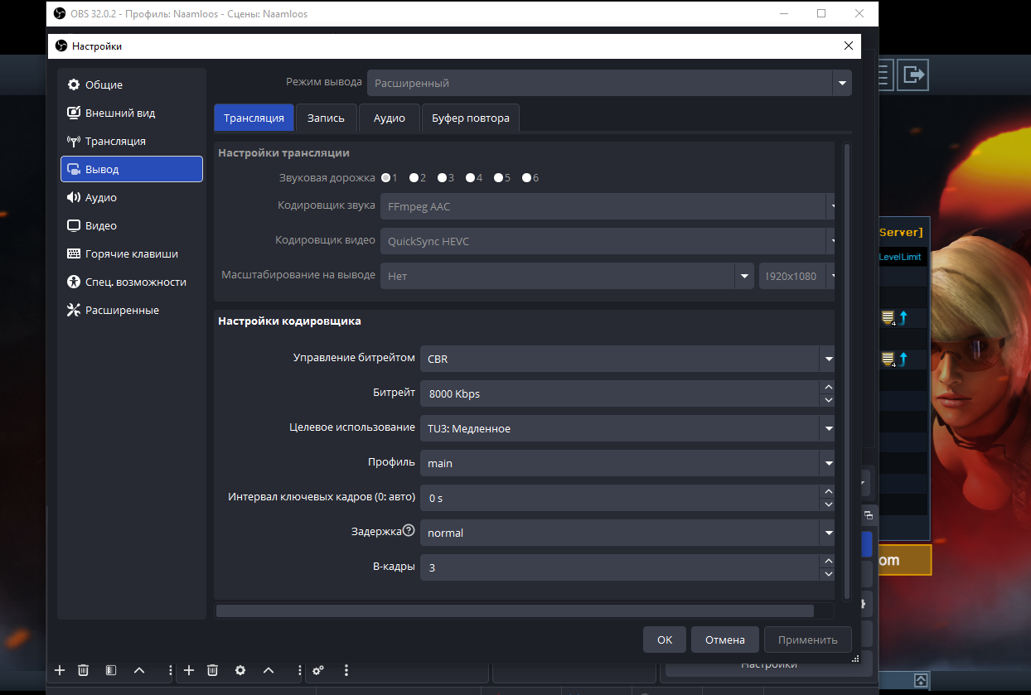This screenshot has width=1031, height=695.
Task: Increase В-кадры value with up arrow
Action: click(x=827, y=561)
